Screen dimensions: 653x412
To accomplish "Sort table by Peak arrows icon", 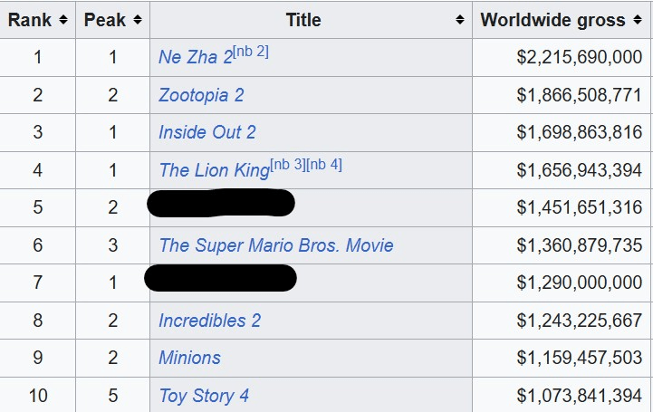I will tap(138, 20).
